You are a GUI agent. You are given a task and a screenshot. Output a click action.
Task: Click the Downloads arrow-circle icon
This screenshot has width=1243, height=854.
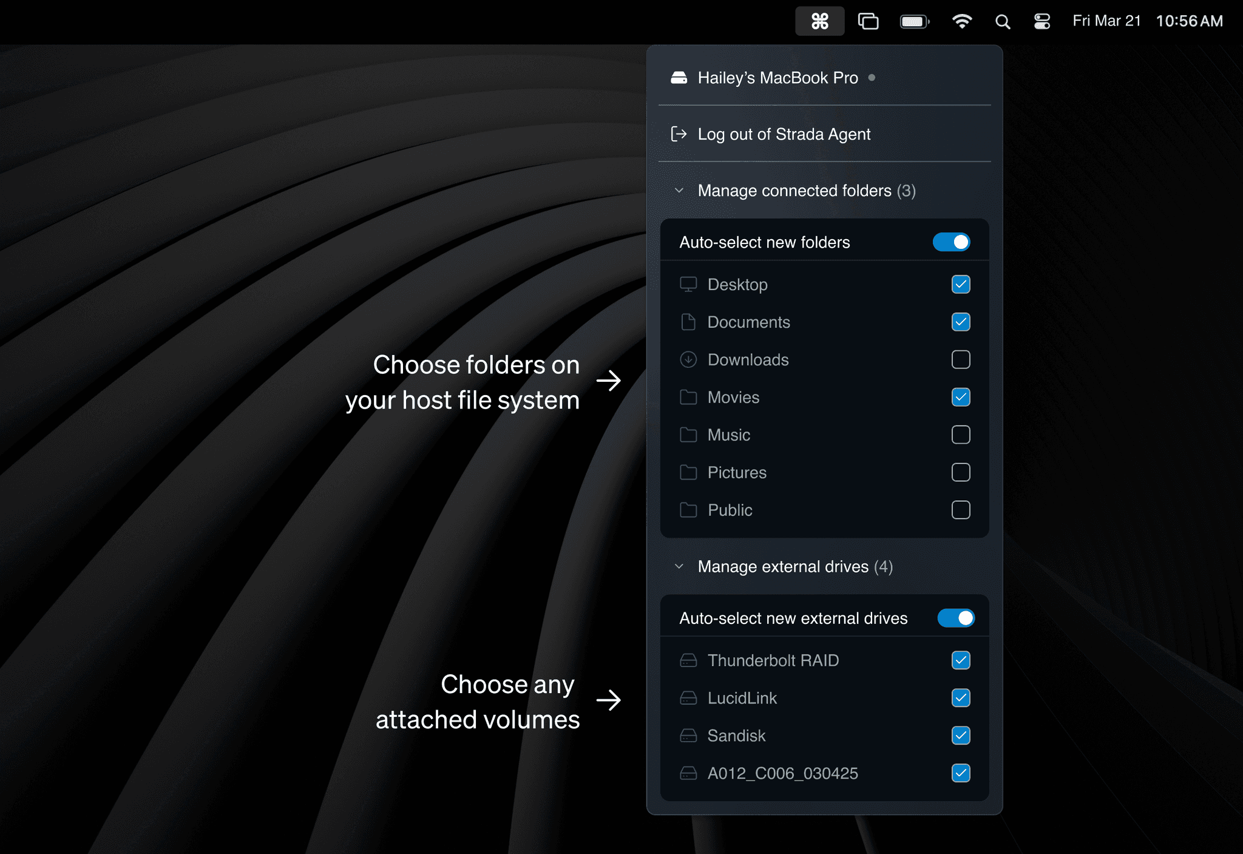(688, 359)
